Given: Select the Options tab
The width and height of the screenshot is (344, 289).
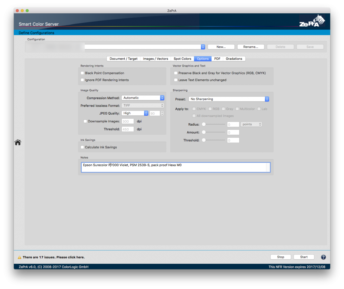Looking at the screenshot, I should [x=203, y=59].
